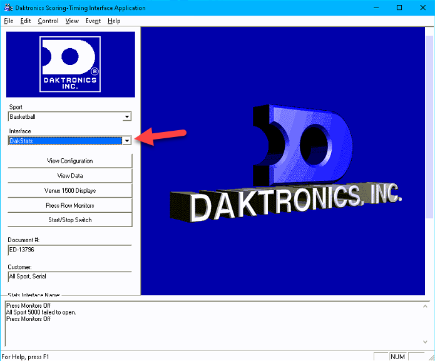Click the Customer field showing All Sport, Serial
Screen dimensions: 435x361
pyautogui.click(x=69, y=276)
